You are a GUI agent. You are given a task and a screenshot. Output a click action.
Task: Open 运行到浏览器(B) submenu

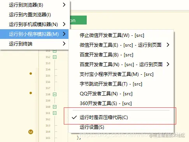point(34,5)
